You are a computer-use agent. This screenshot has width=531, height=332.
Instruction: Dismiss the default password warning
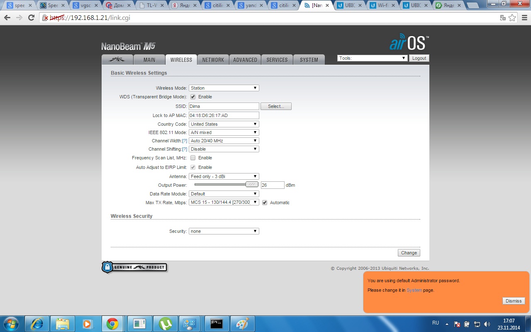tap(513, 301)
